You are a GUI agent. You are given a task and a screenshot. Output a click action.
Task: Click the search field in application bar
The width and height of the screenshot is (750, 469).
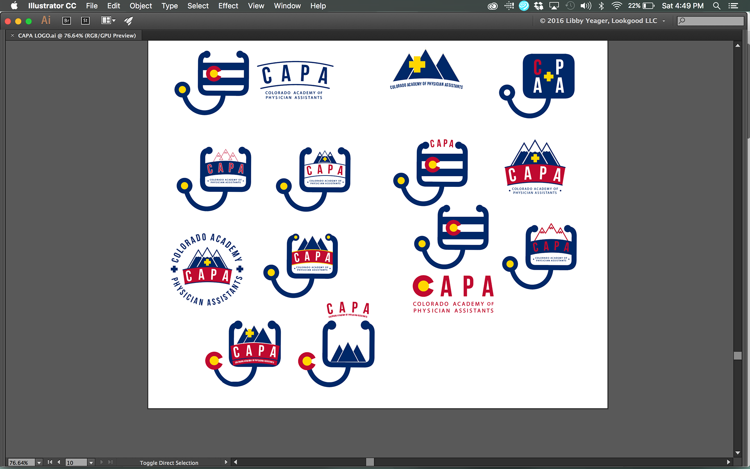tap(710, 21)
